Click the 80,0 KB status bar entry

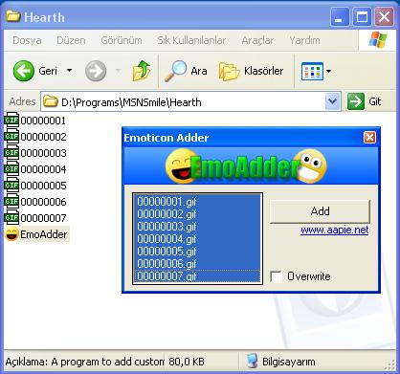187,362
